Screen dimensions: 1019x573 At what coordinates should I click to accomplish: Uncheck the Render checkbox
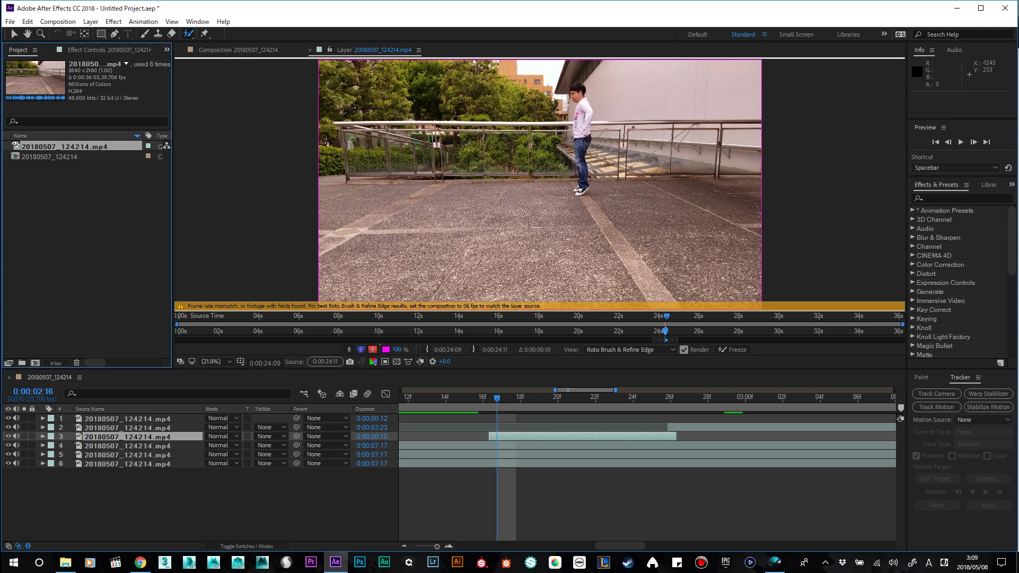tap(684, 350)
